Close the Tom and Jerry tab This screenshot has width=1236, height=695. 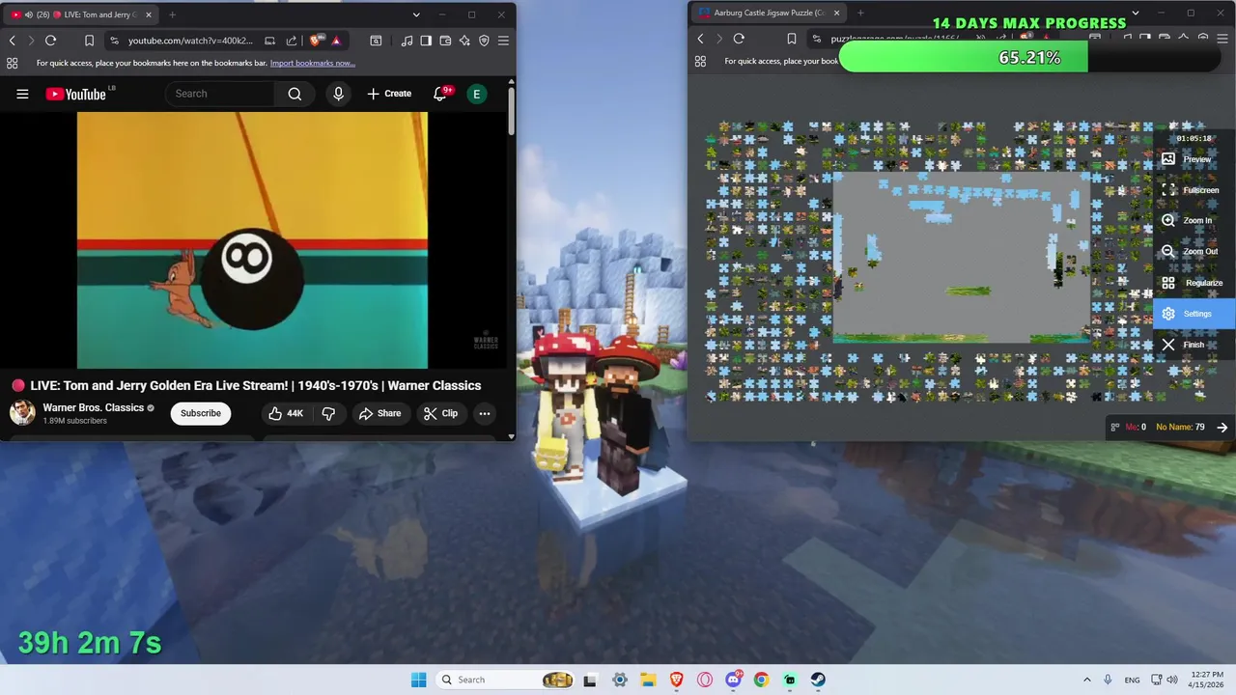(x=148, y=14)
